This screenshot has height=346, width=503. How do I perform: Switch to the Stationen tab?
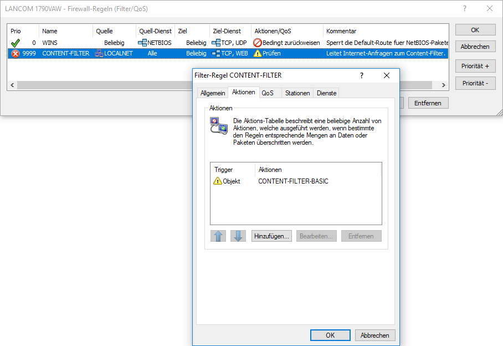coord(297,93)
